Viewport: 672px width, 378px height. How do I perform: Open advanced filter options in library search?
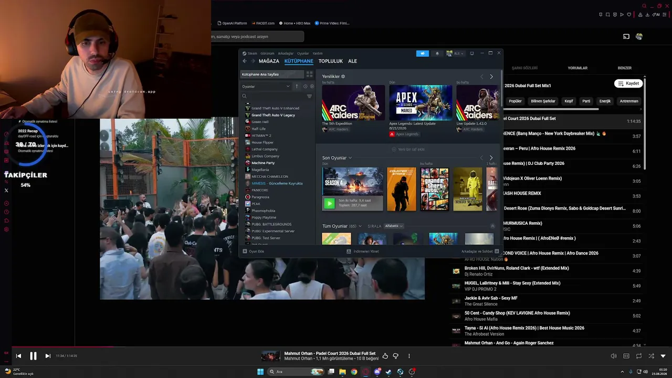coord(309,96)
